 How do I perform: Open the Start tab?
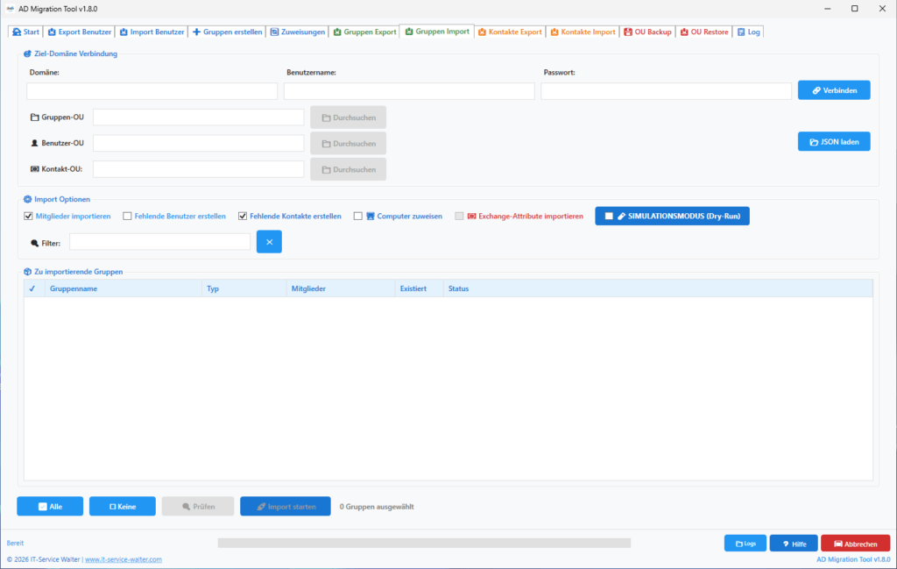pyautogui.click(x=25, y=32)
